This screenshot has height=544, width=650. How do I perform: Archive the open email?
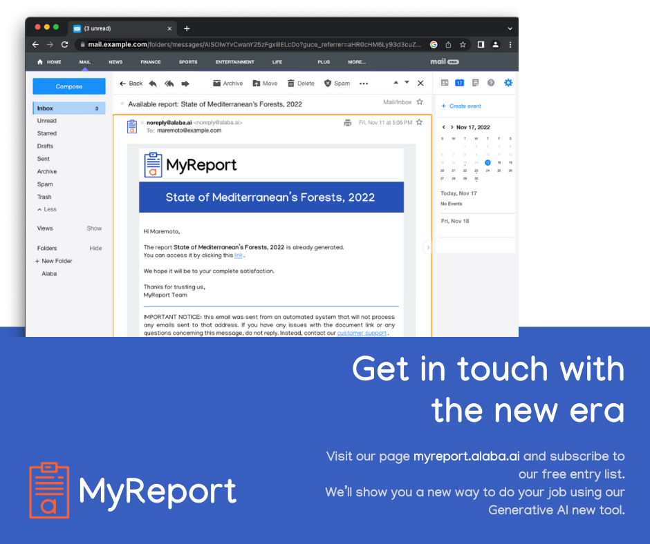[228, 84]
